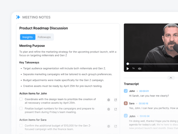Click Sara's S avatar in transcript
The image size is (178, 134).
126,103
